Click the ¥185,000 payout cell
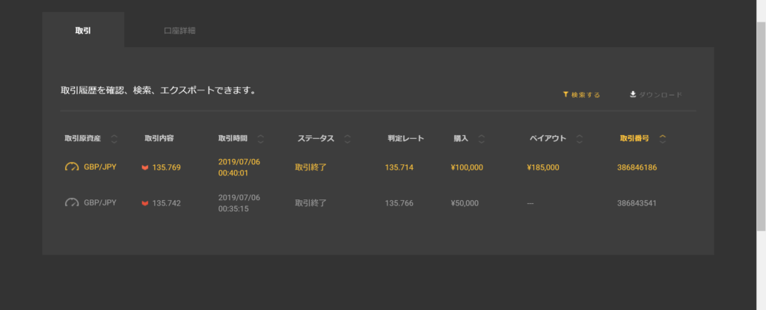 [x=542, y=167]
